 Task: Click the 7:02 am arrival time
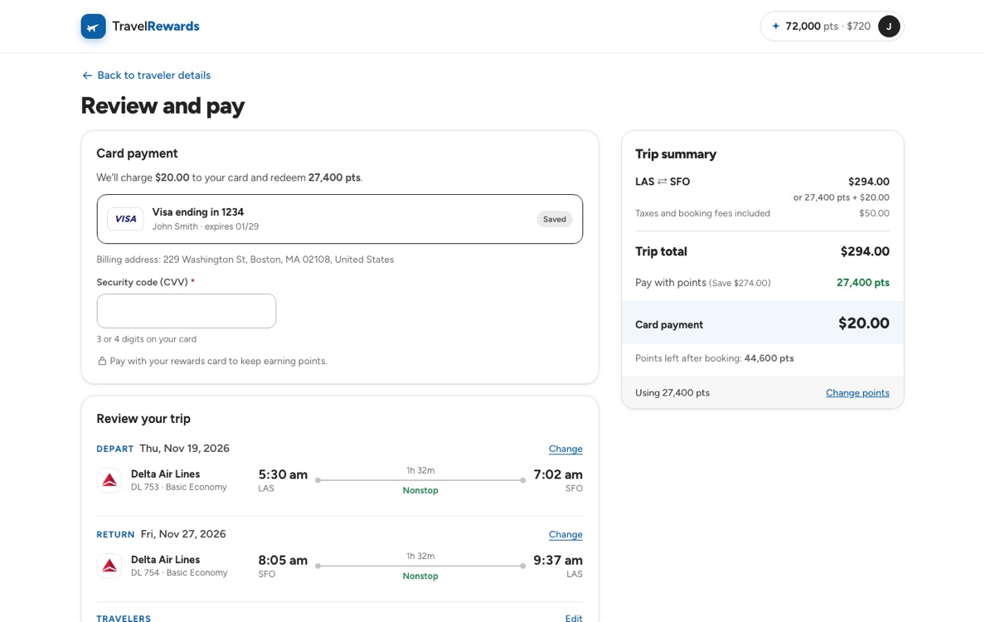point(558,474)
